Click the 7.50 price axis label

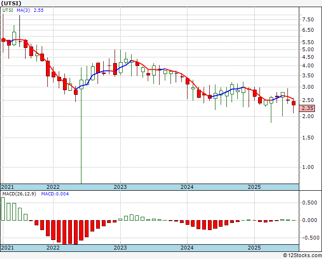click(308, 19)
